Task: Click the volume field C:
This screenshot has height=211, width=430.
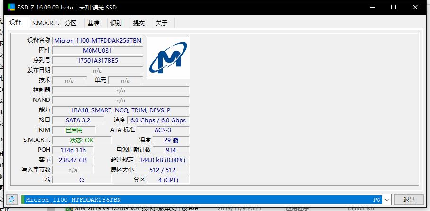Action: tap(82, 180)
